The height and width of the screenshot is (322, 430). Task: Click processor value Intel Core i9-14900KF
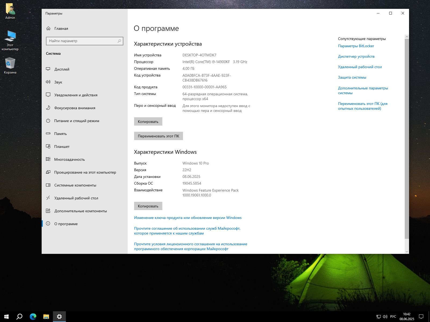215,62
